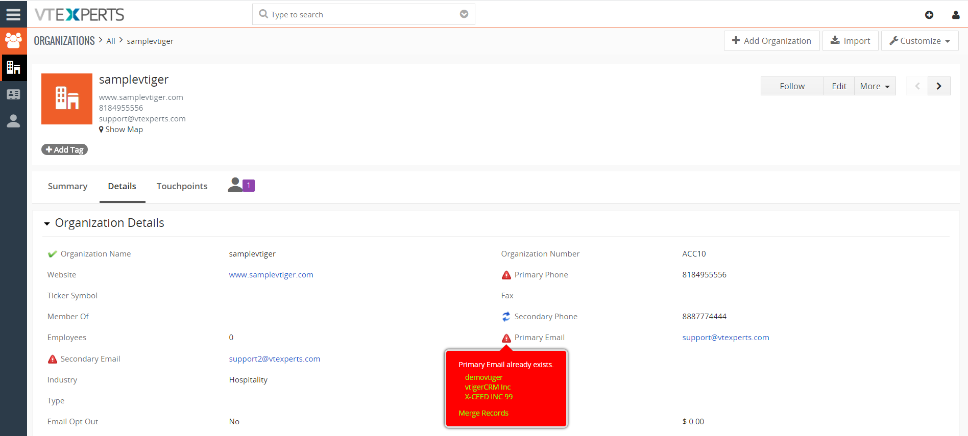The image size is (968, 436).
Task: Click Merge Records in the popup
Action: tap(483, 413)
